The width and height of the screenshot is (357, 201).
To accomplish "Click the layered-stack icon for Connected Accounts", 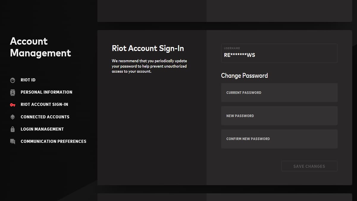I will click(x=12, y=117).
